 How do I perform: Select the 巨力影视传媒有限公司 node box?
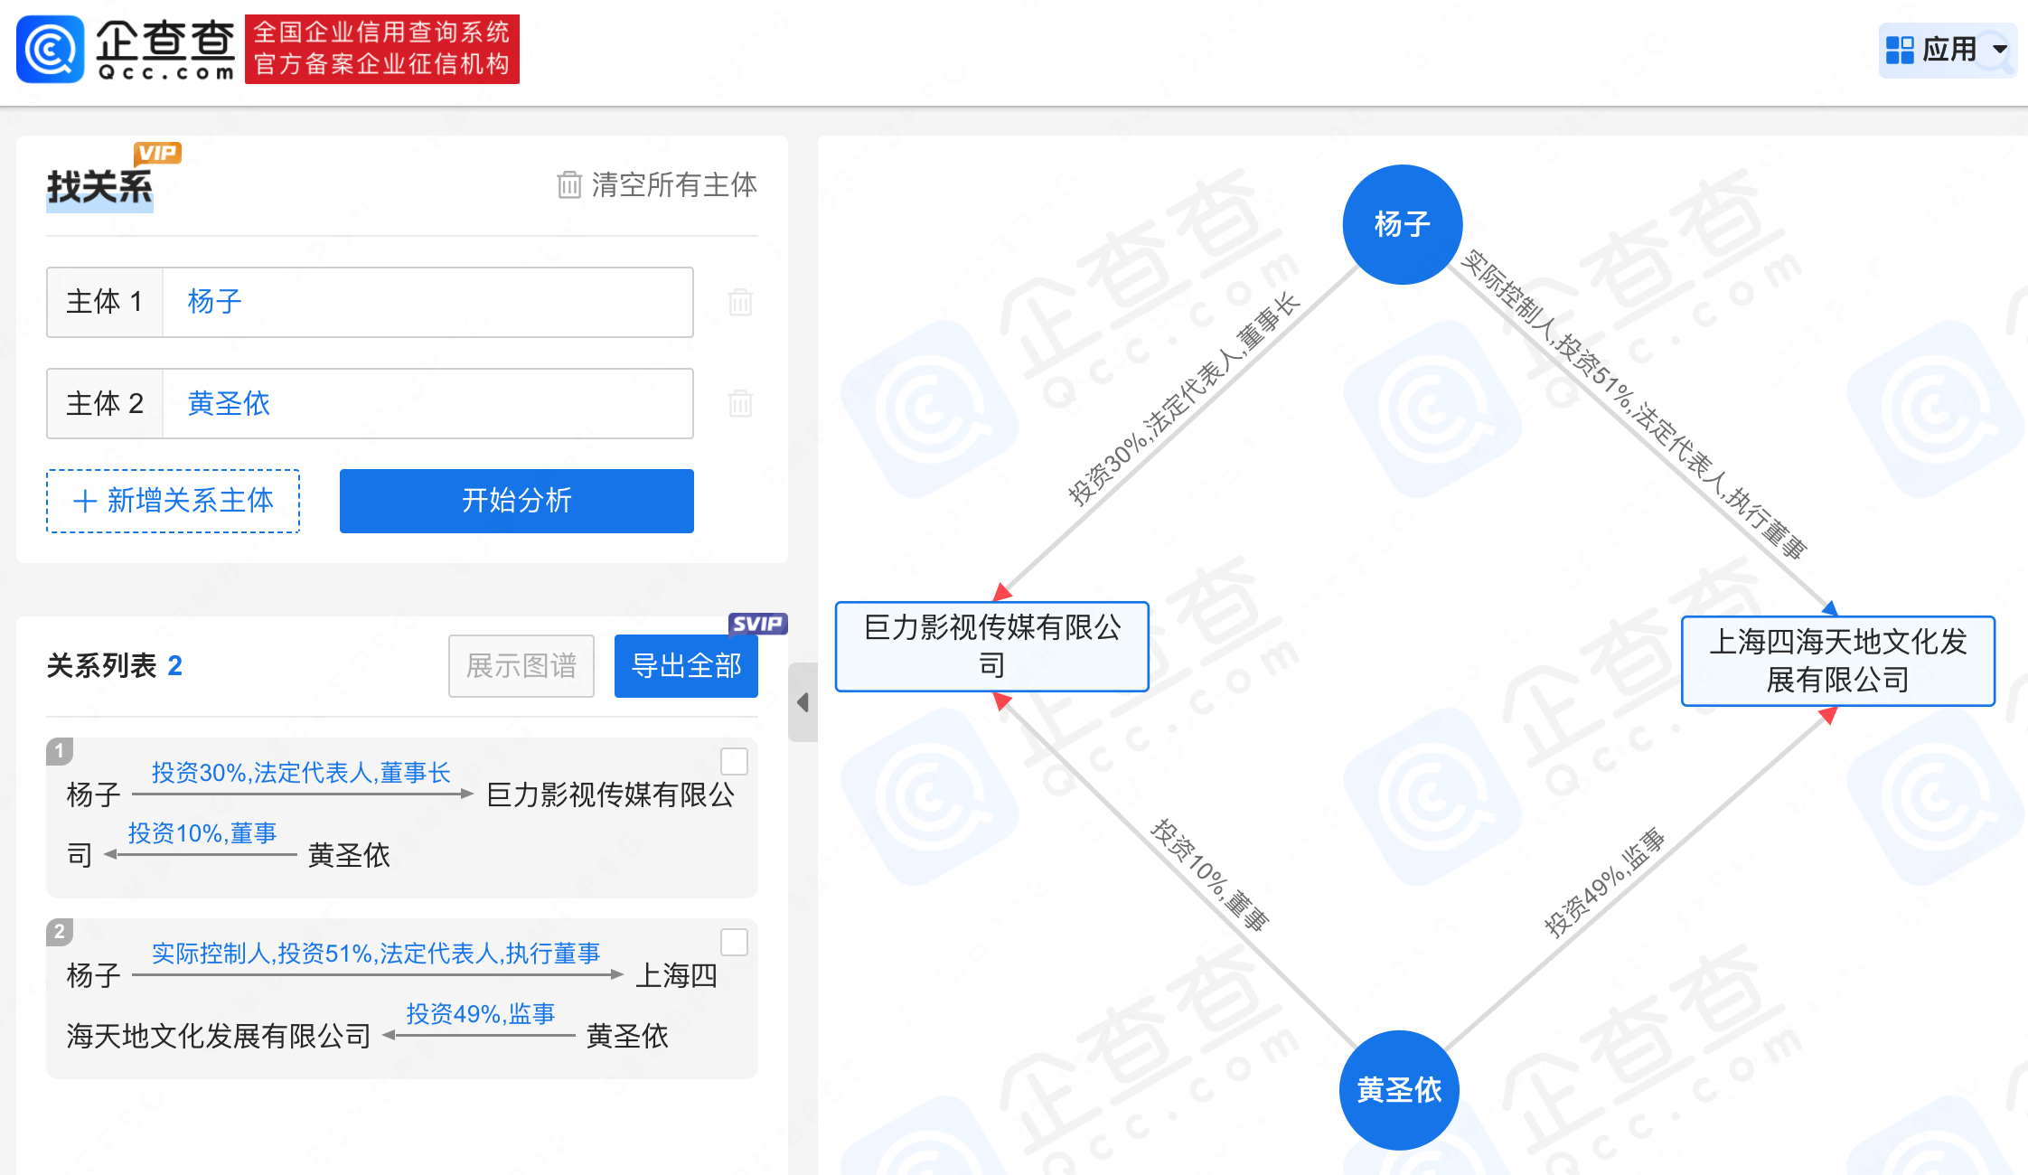pyautogui.click(x=991, y=646)
